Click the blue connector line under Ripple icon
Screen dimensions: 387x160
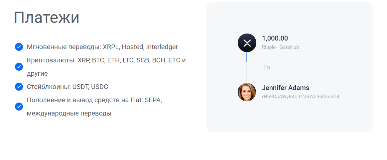click(x=247, y=57)
